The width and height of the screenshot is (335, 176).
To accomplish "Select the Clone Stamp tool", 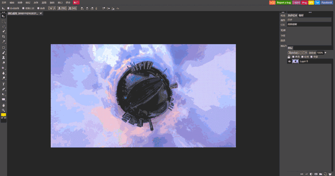I will coord(4,58).
